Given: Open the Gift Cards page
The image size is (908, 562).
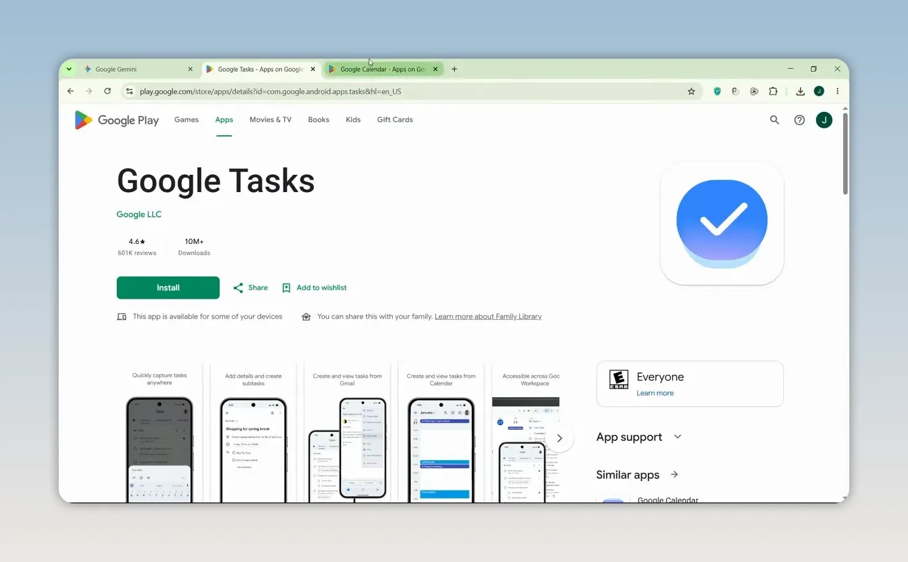Looking at the screenshot, I should pos(395,120).
